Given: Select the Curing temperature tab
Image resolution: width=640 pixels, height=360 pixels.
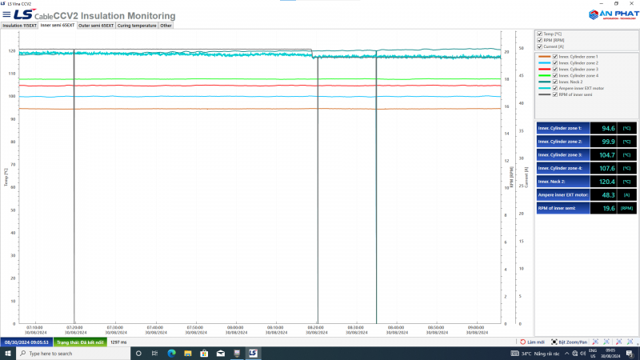Looking at the screenshot, I should (137, 25).
